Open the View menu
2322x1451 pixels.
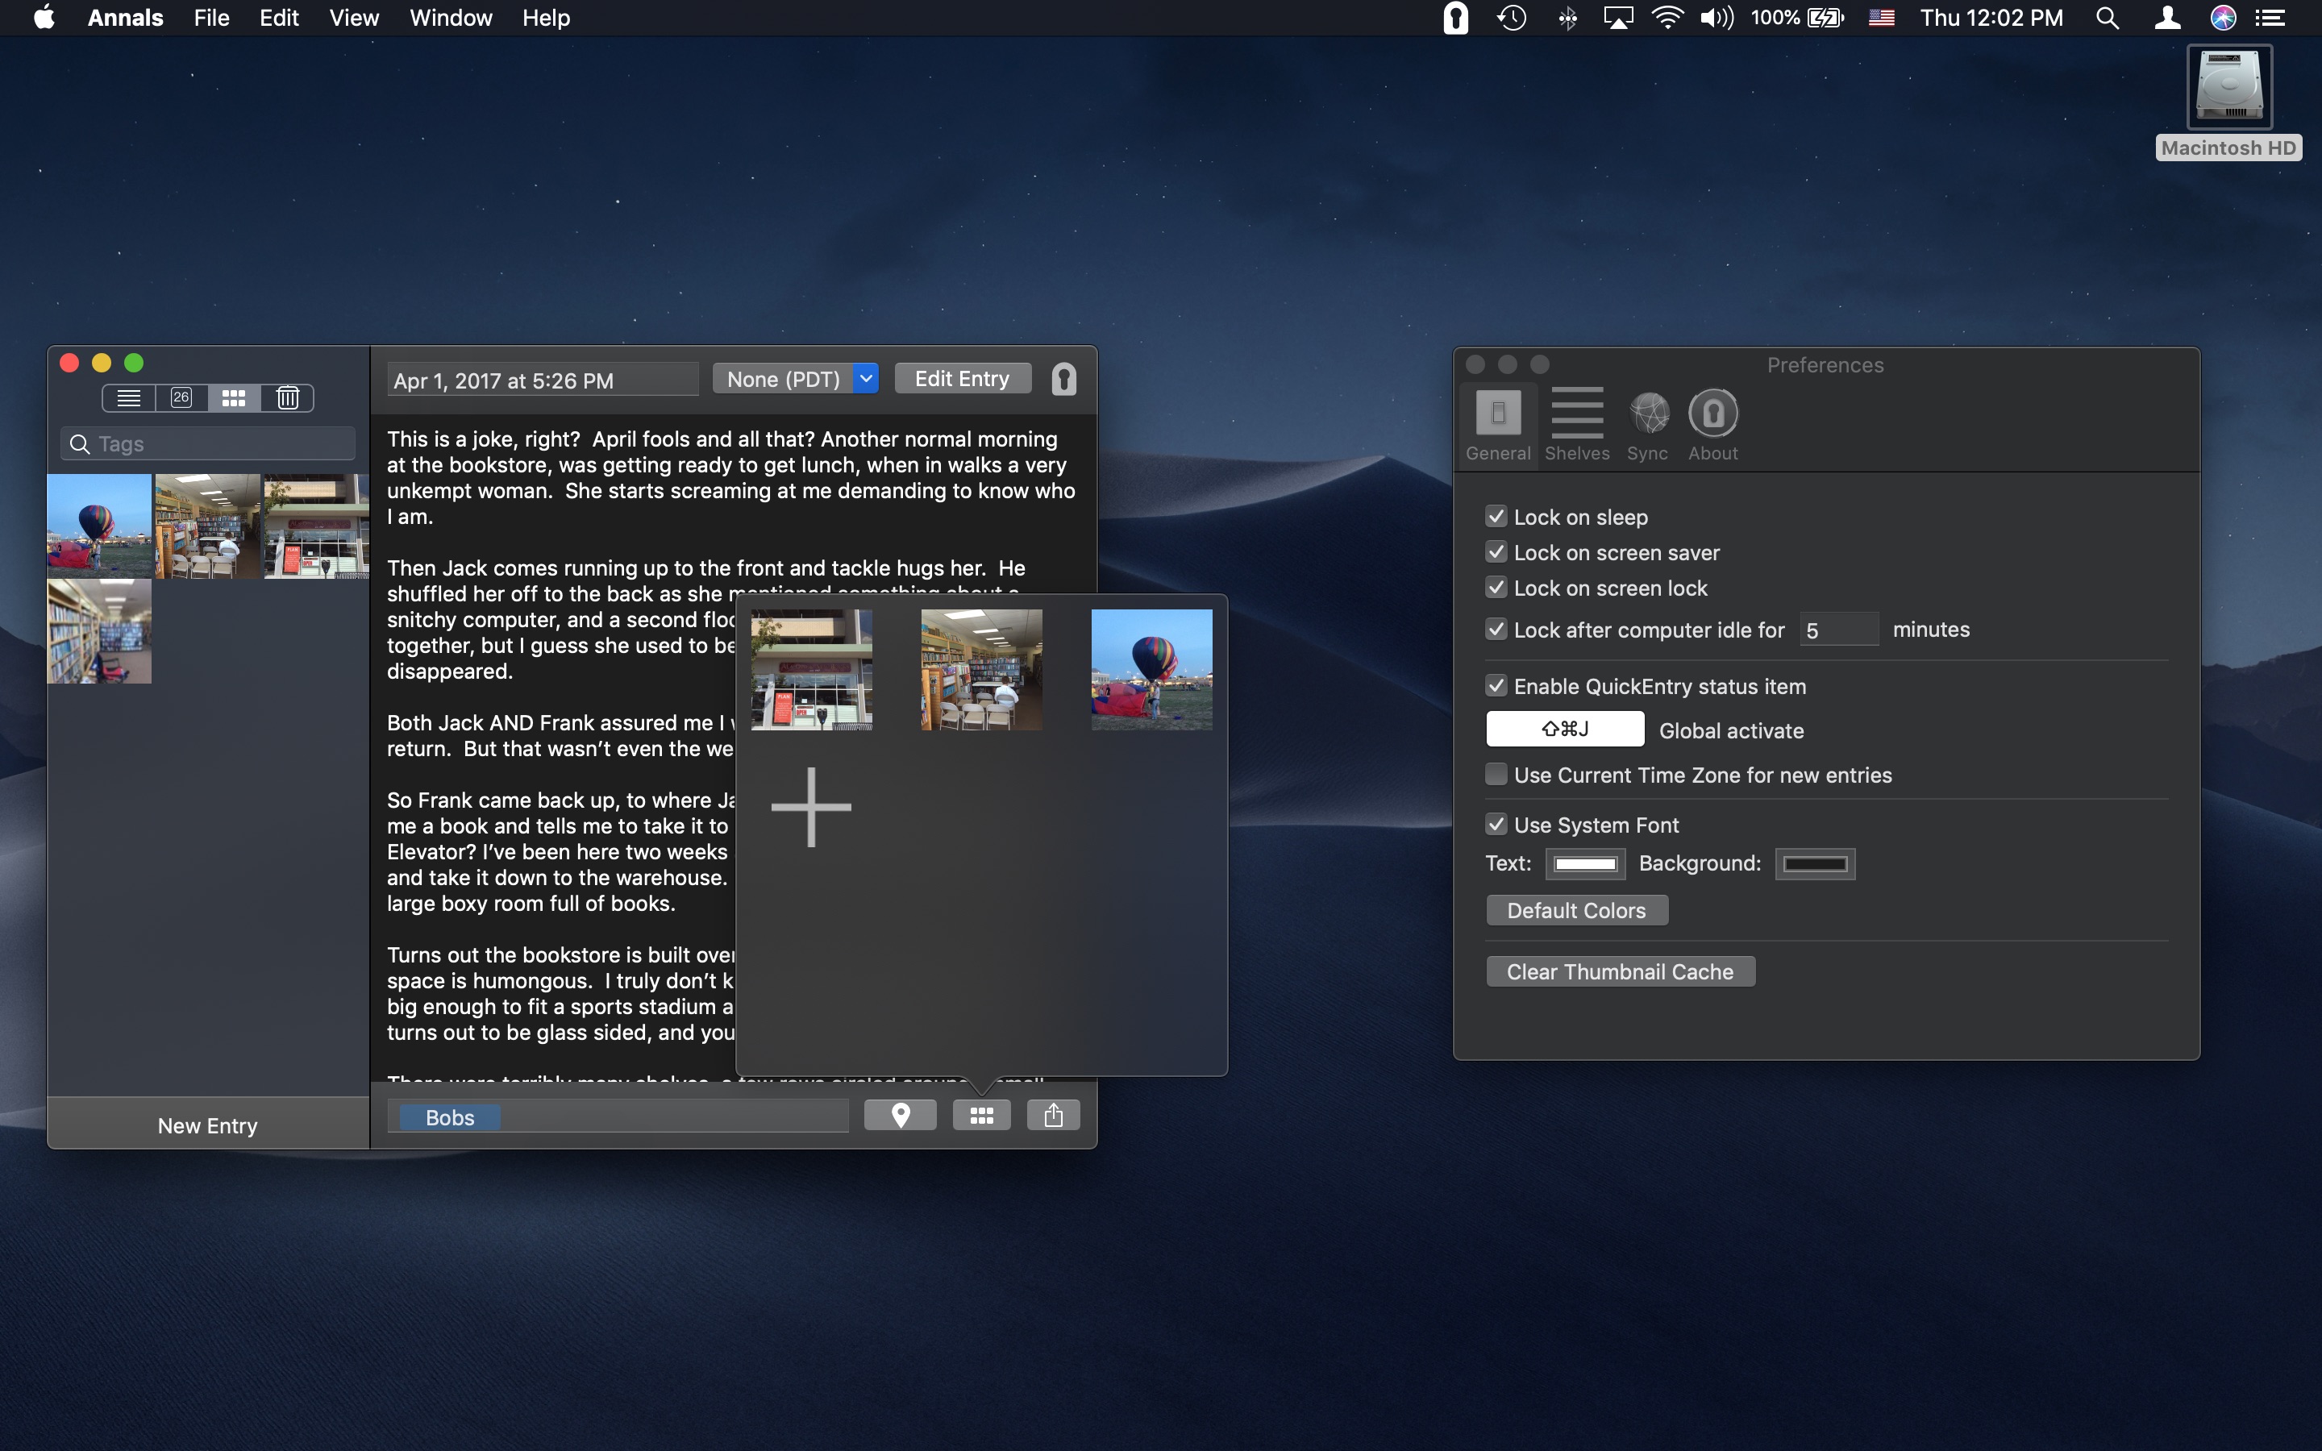(x=353, y=19)
